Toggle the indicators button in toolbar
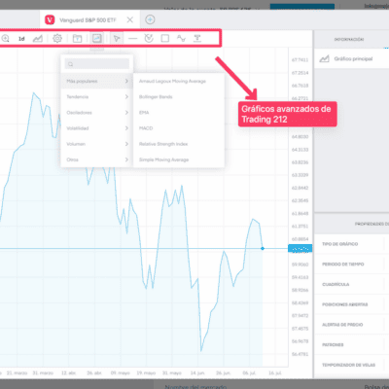389x389 pixels. click(x=97, y=39)
